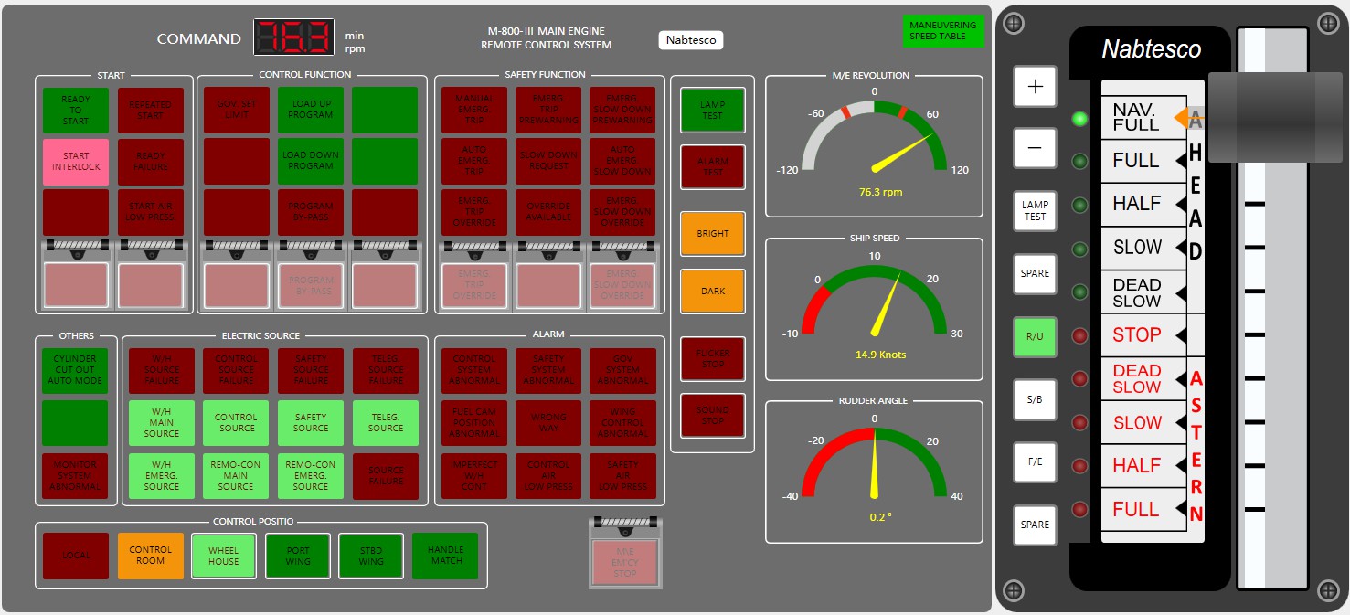
Task: Toggle the R/U button on telegraph
Action: 1035,336
